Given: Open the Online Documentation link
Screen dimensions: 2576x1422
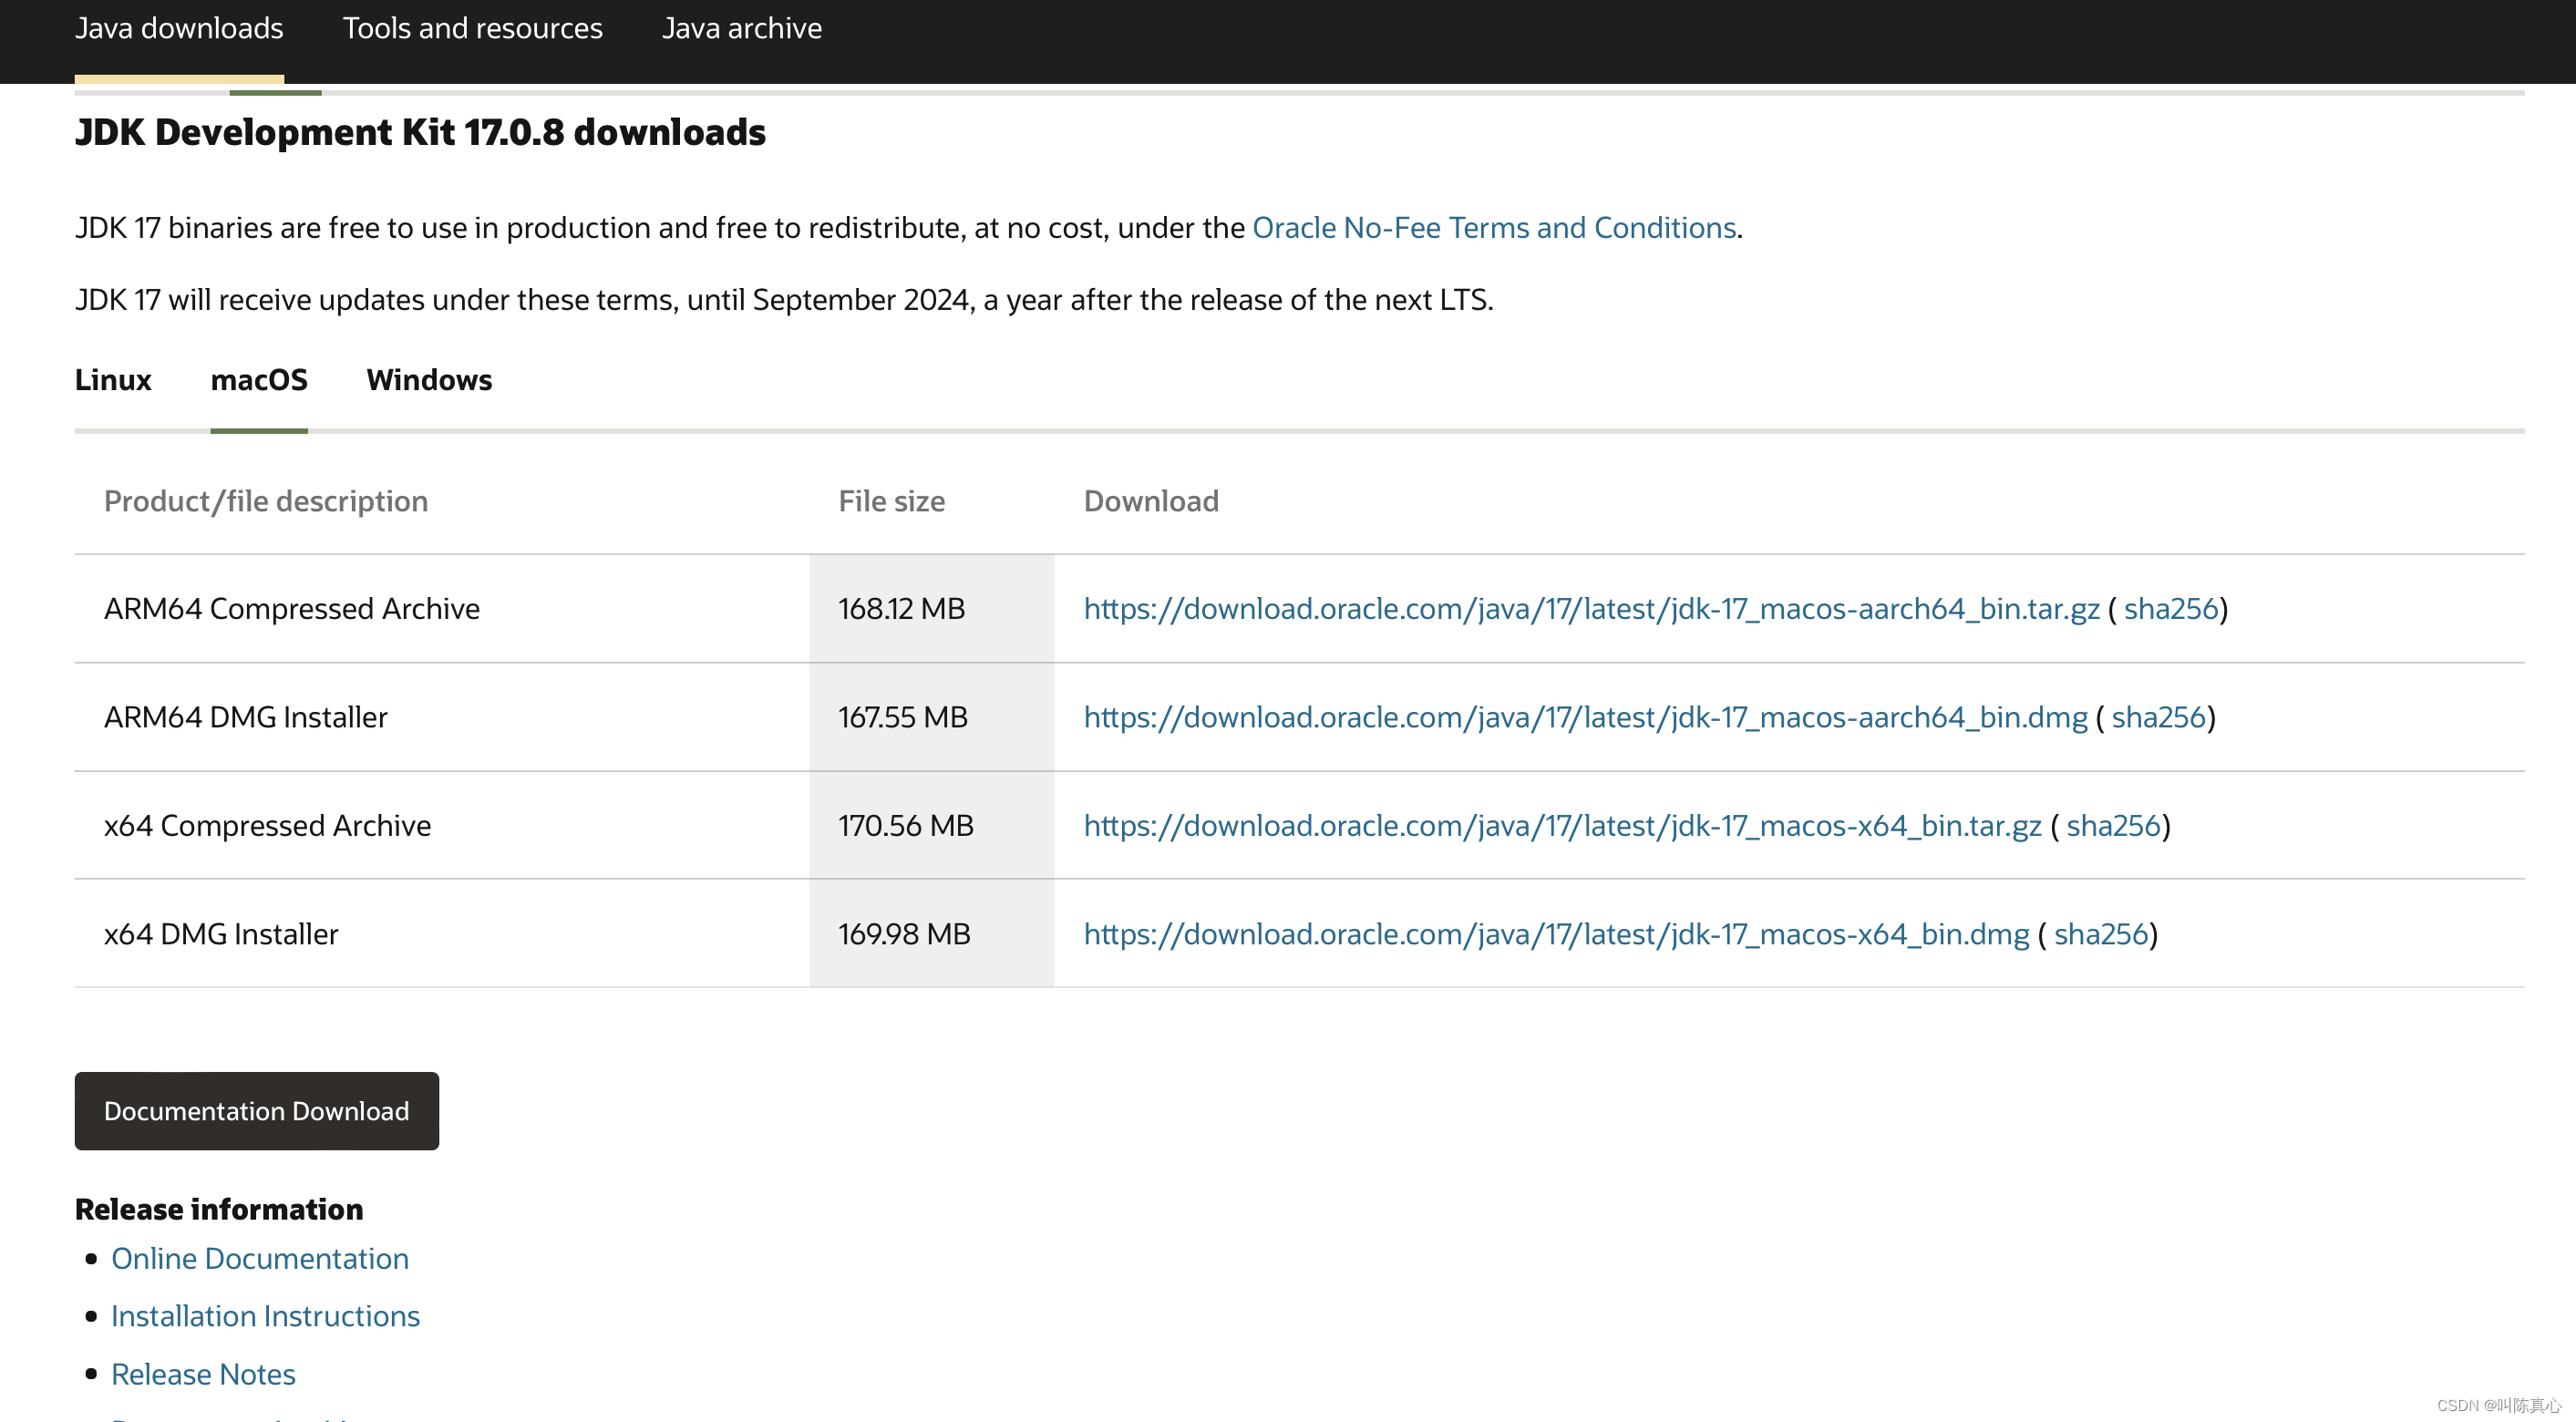Looking at the screenshot, I should 260,1258.
